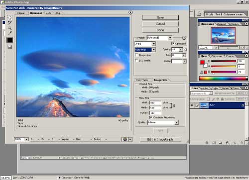Click the black eyedropper color swatch
The height and width of the screenshot is (180, 249).
pyautogui.click(x=9, y=40)
